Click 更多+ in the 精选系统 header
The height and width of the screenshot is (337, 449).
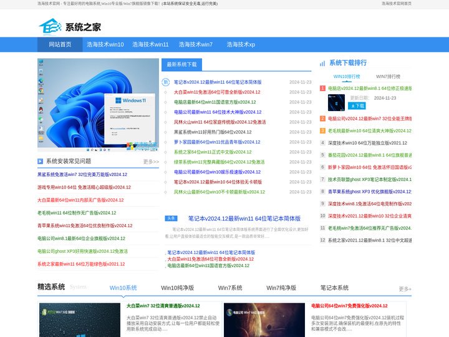point(405,289)
